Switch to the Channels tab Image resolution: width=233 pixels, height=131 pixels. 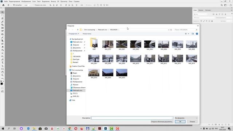point(201,10)
